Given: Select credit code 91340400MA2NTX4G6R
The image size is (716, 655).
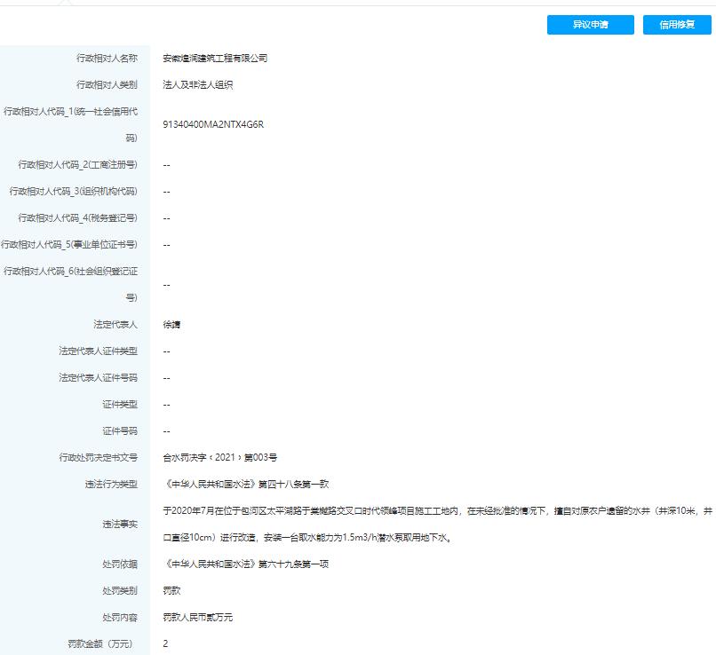Looking at the screenshot, I should tap(213, 124).
